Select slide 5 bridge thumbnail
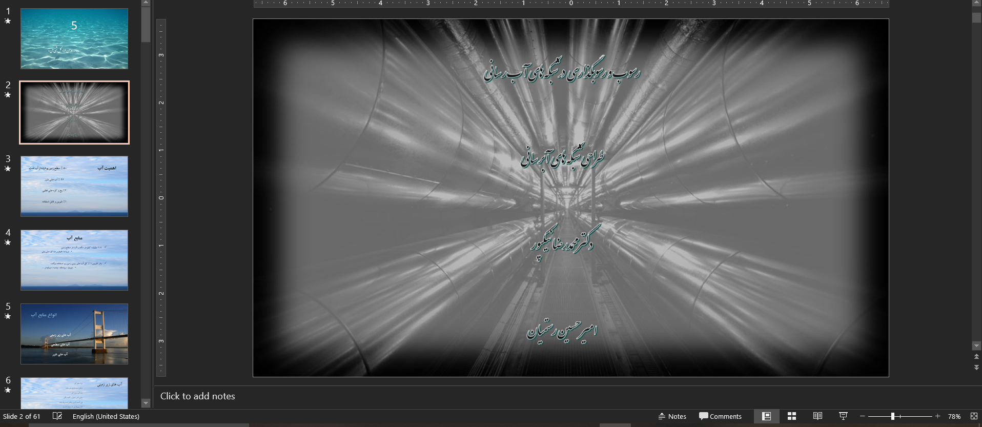Screen dimensions: 982x427 tap(74, 334)
